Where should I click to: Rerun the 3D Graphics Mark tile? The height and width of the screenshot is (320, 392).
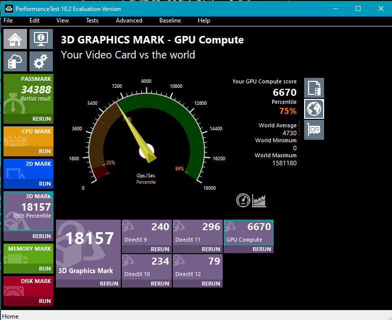88,284
